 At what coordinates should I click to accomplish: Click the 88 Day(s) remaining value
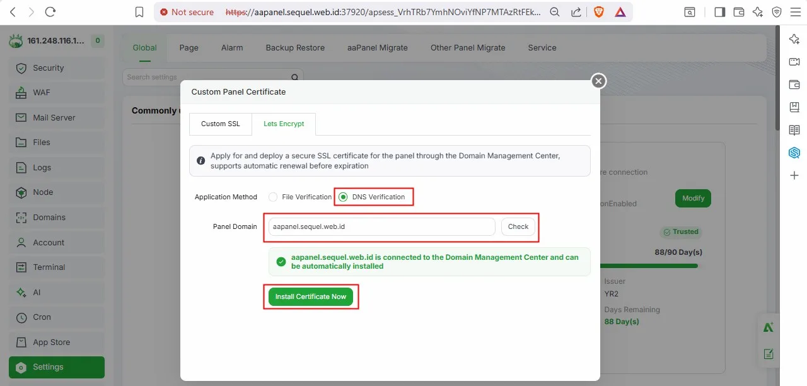click(622, 322)
